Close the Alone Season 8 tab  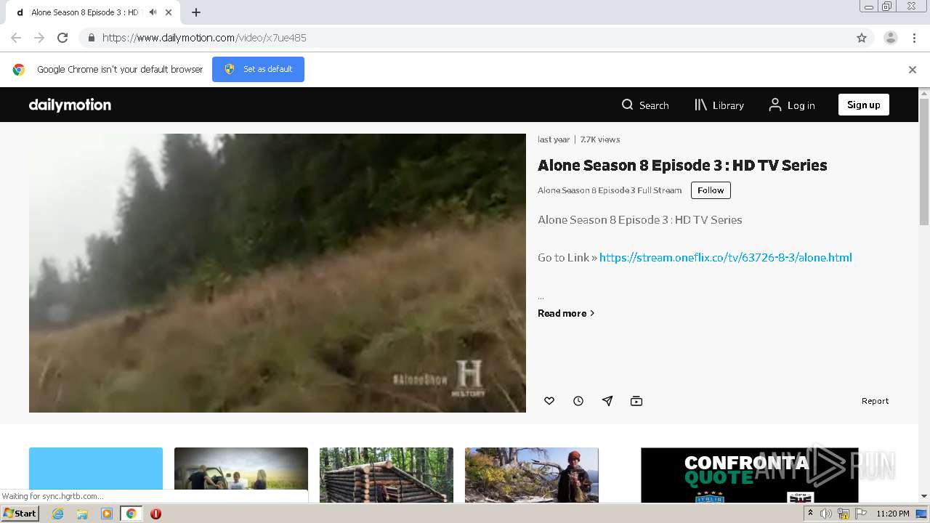(169, 12)
